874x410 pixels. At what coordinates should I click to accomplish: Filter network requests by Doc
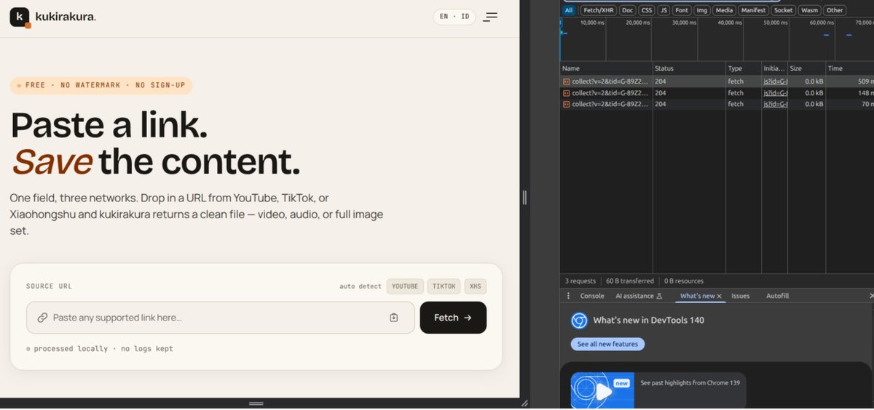click(627, 10)
